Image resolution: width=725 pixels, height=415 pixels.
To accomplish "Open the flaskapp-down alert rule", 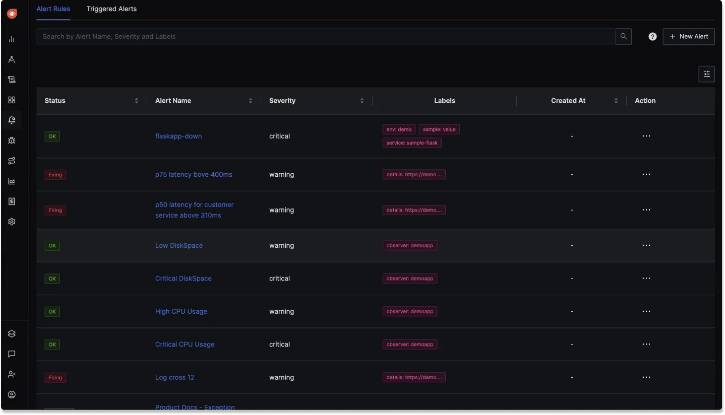I will pyautogui.click(x=178, y=136).
